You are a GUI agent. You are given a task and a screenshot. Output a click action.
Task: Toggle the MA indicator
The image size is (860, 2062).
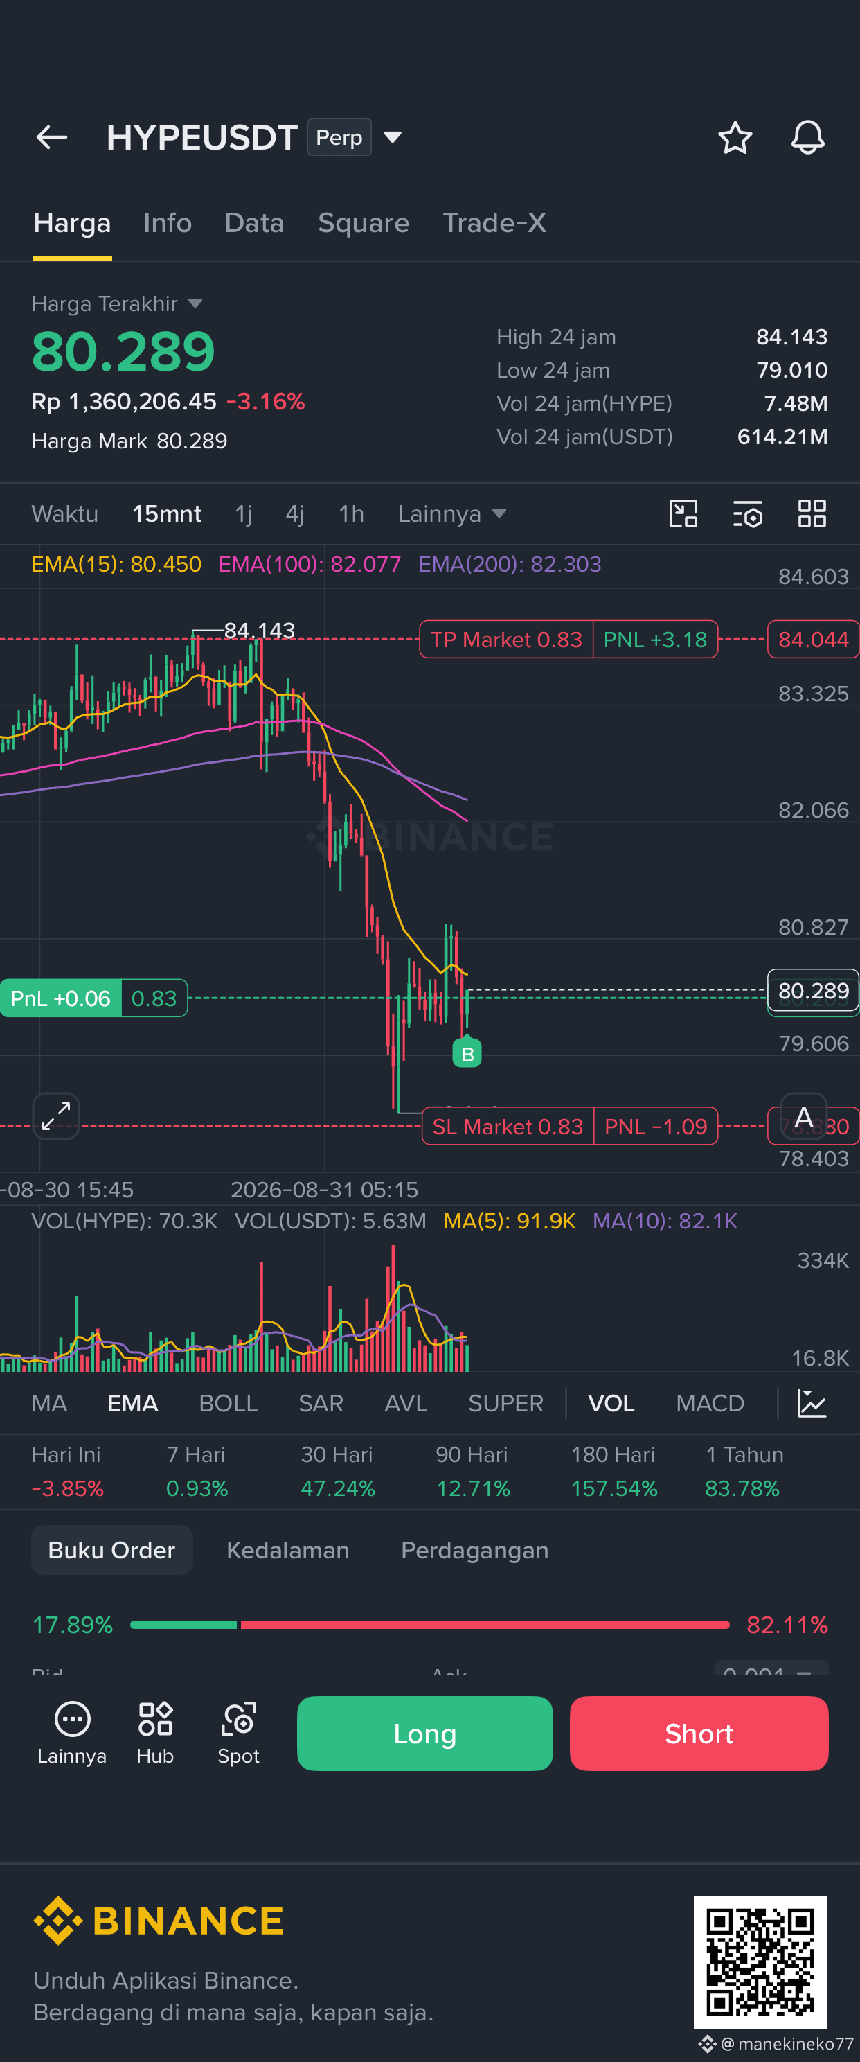pyautogui.click(x=48, y=1403)
